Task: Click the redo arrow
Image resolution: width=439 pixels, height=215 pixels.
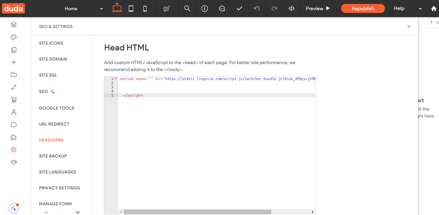Action: point(274,9)
